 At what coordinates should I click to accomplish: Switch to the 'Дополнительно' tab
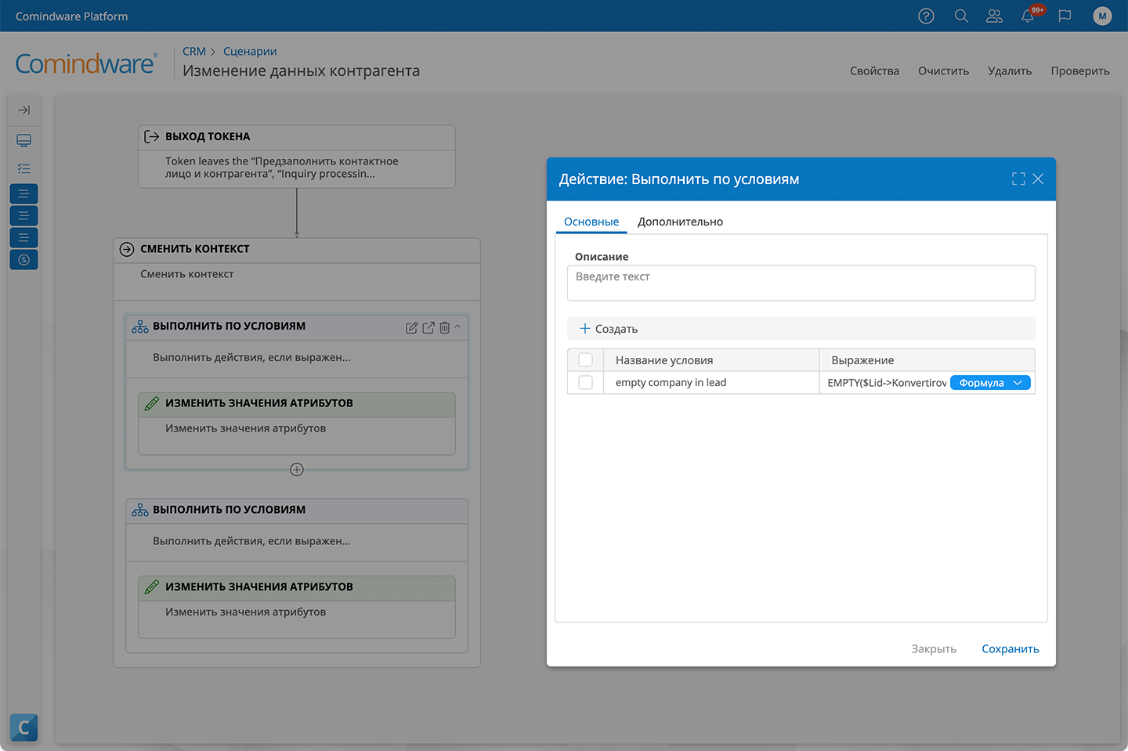pos(680,222)
